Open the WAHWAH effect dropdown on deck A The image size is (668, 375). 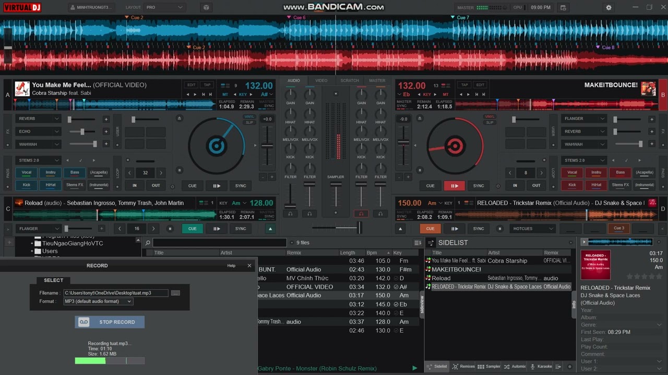click(x=39, y=144)
